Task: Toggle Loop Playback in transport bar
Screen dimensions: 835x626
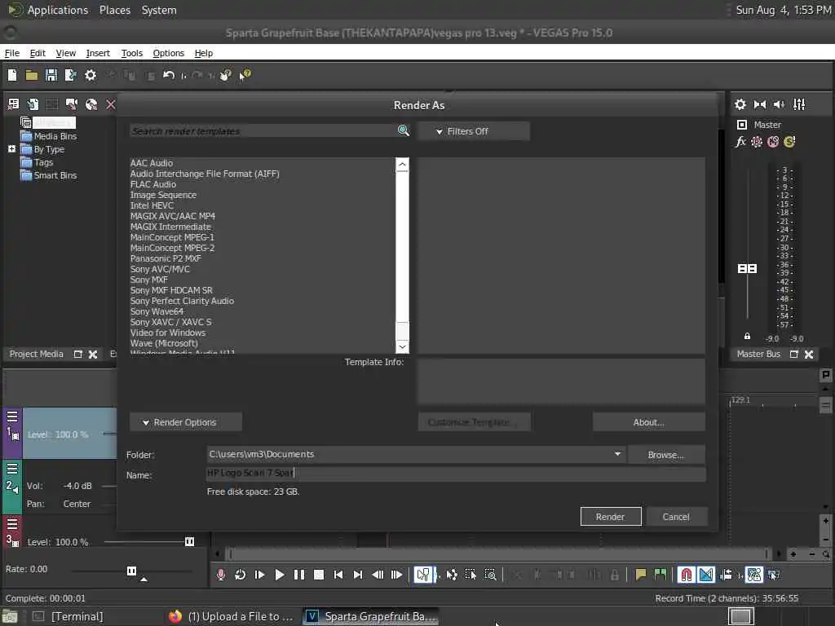Action: click(241, 575)
